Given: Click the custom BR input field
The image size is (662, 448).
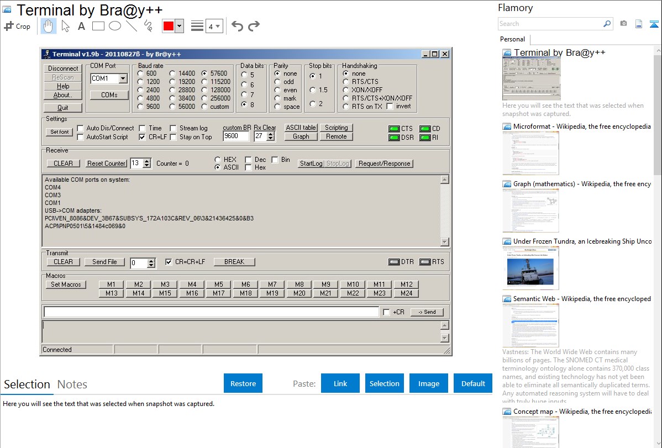Looking at the screenshot, I should coord(235,136).
